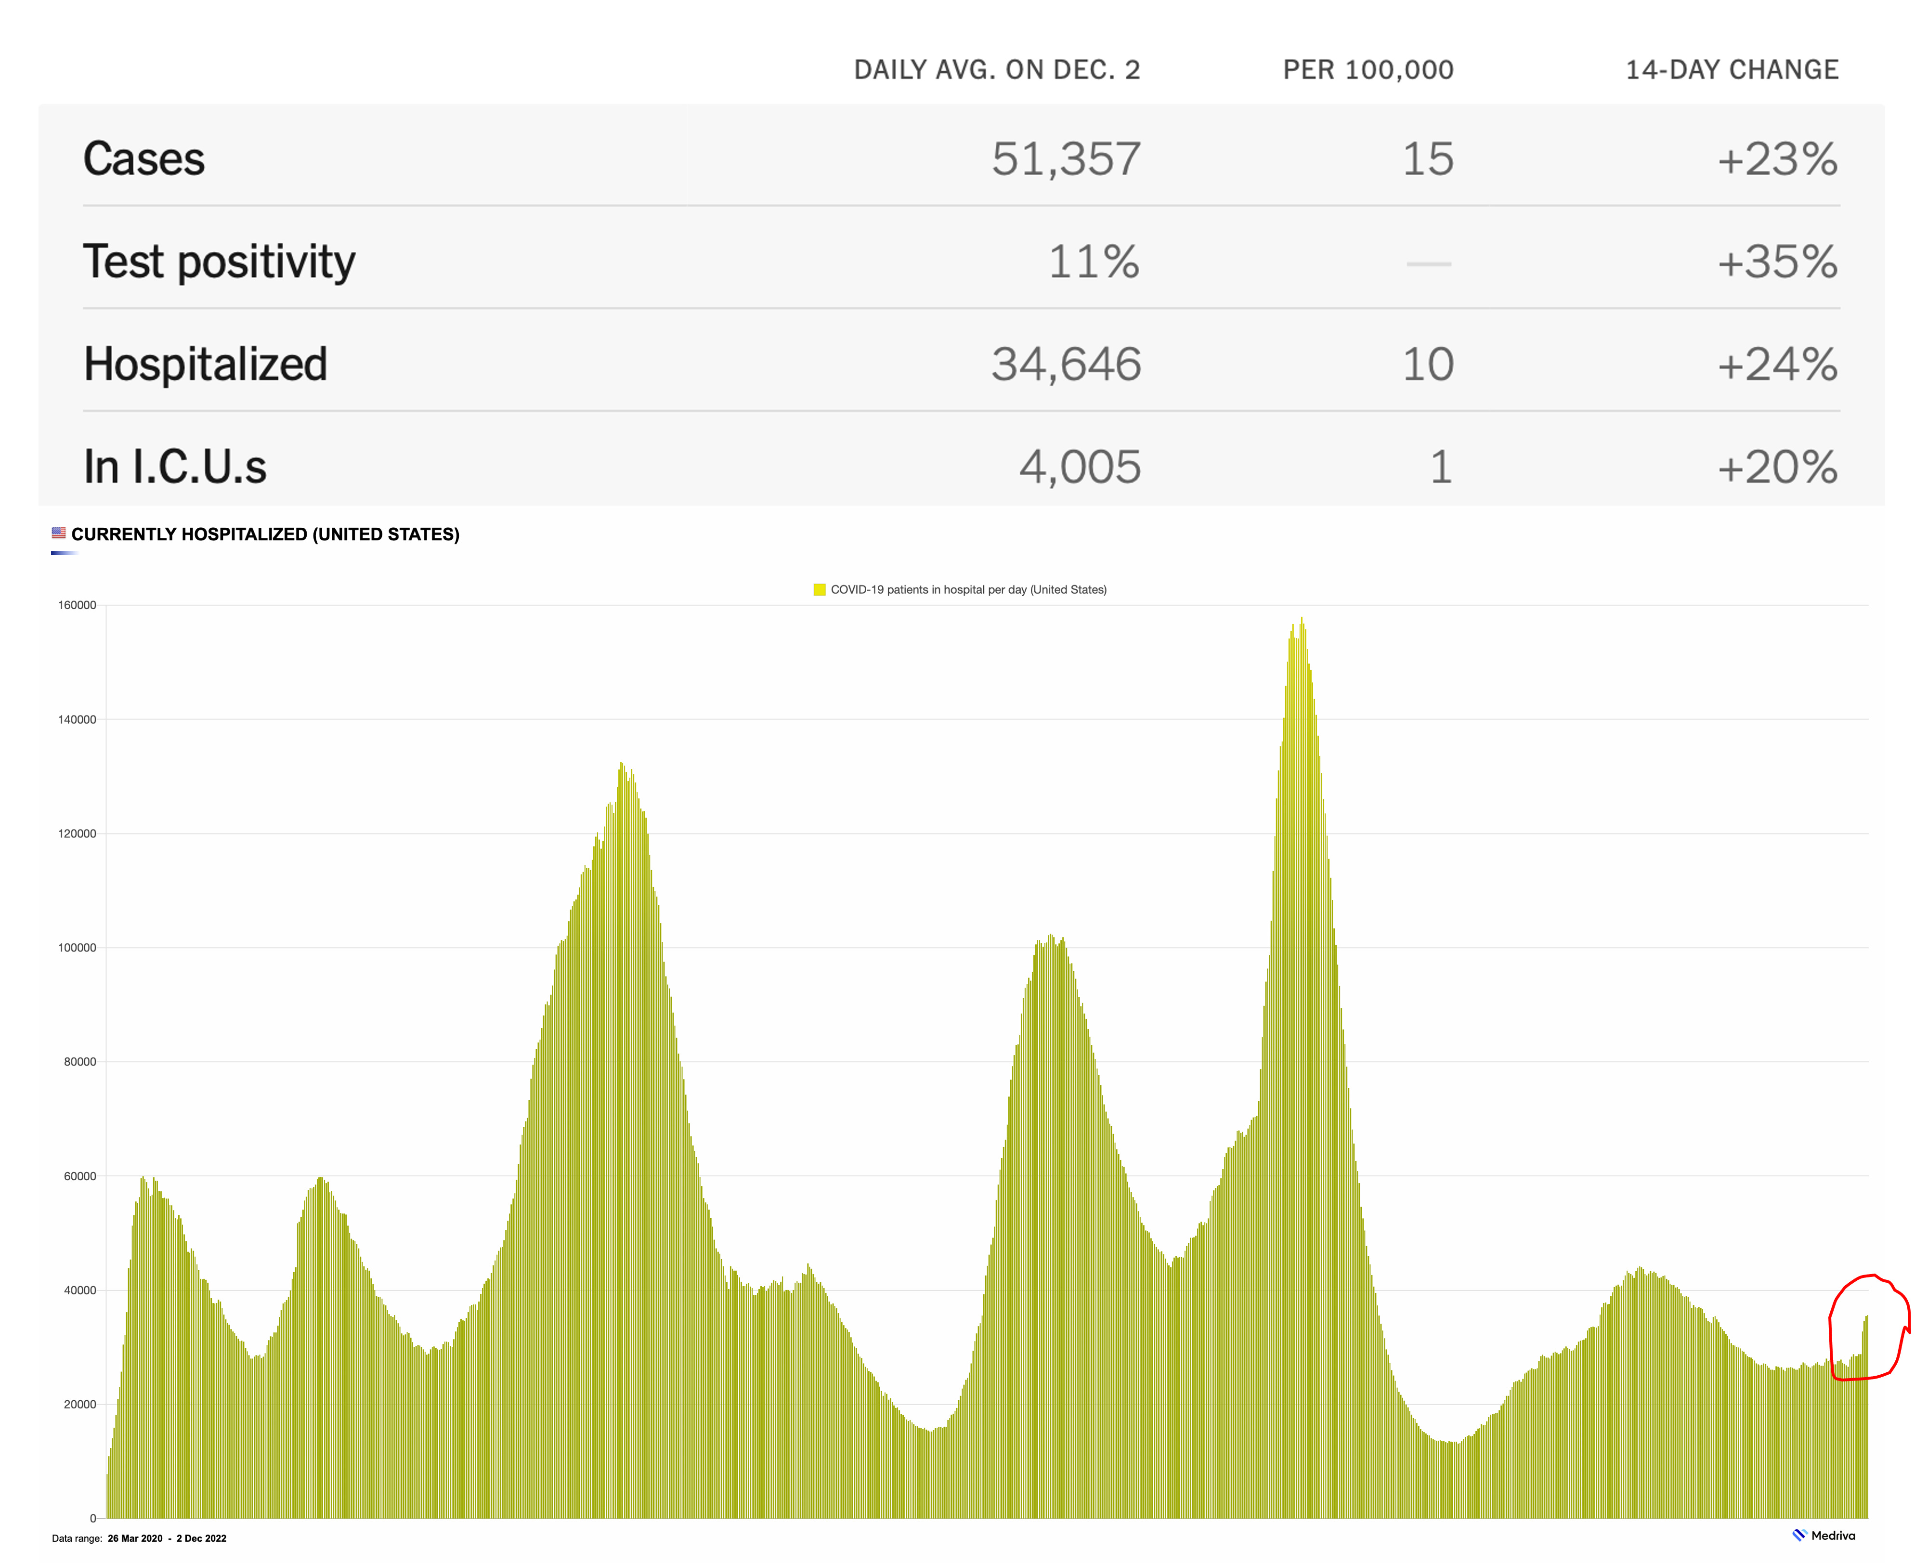
Task: Click the 26 Mar 2020 start date
Action: tap(135, 1538)
